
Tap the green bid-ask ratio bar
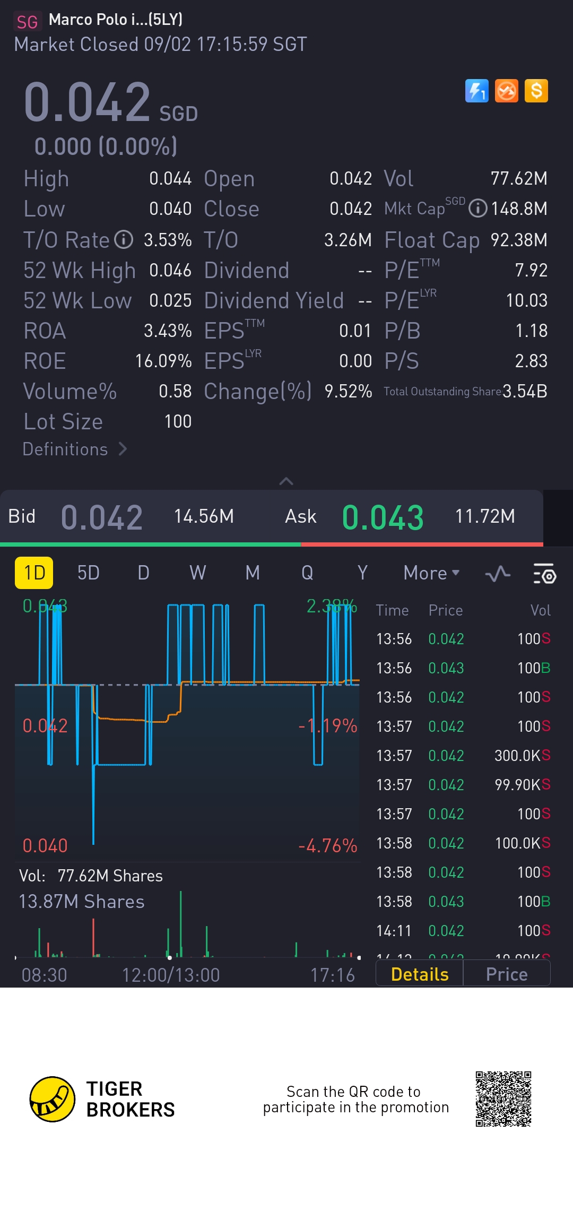[x=150, y=544]
